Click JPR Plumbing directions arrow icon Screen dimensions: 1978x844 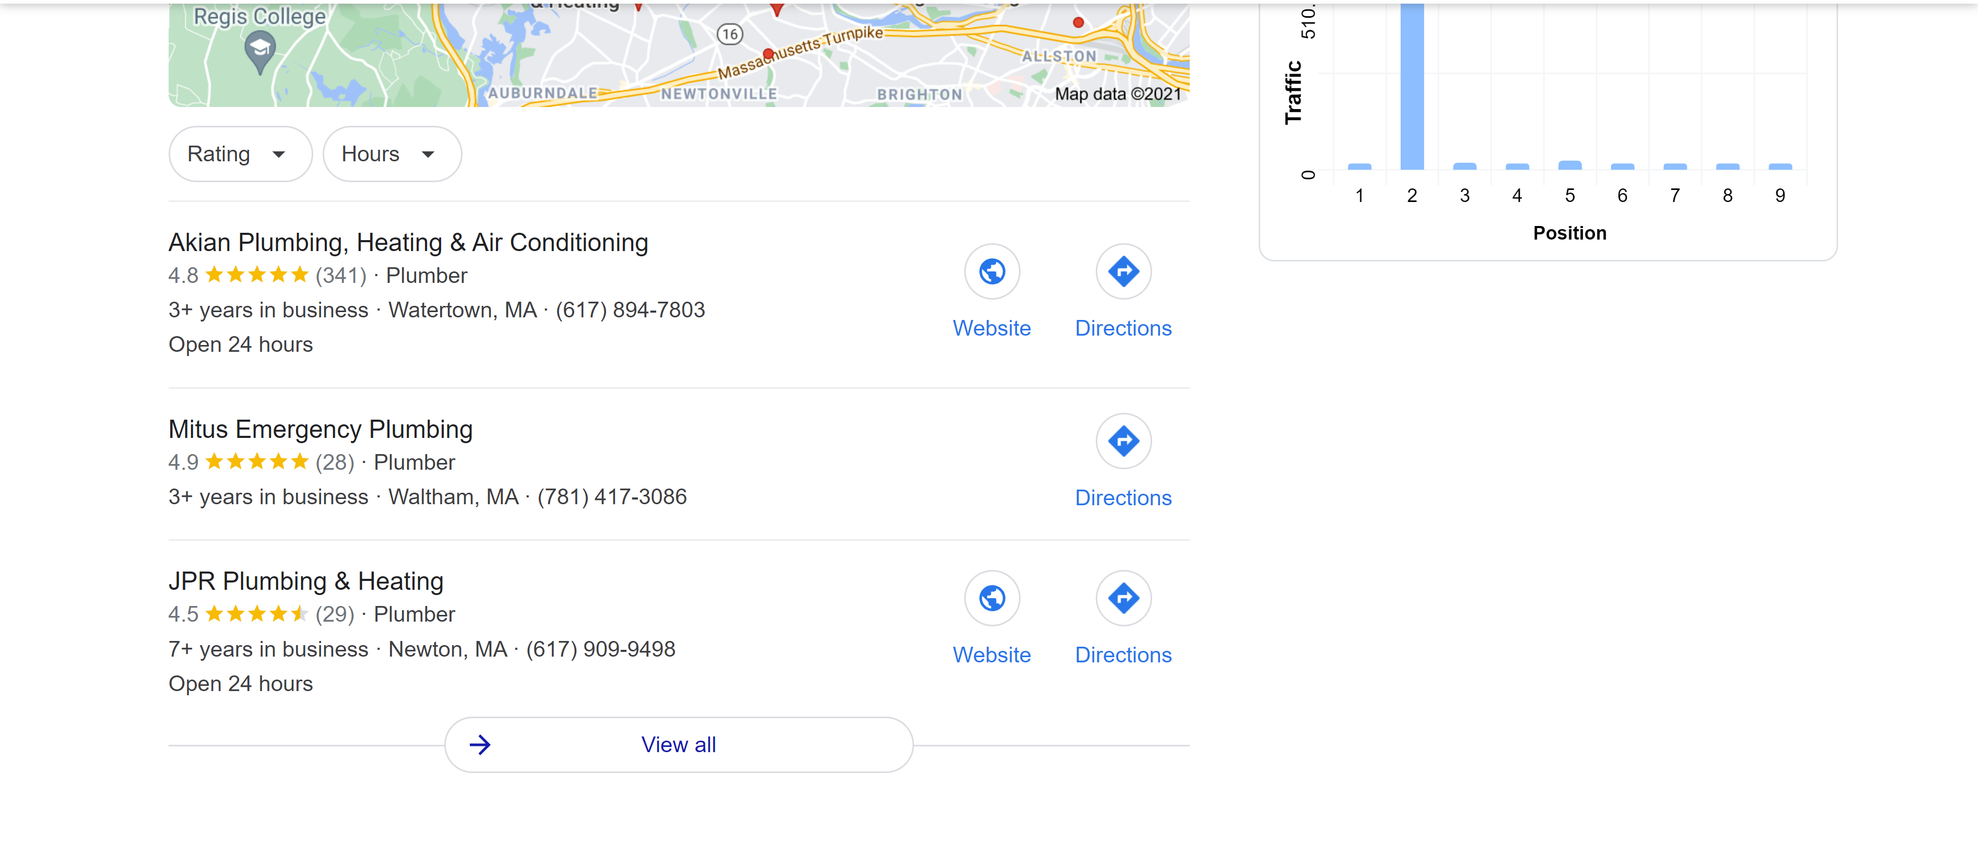[x=1123, y=598]
